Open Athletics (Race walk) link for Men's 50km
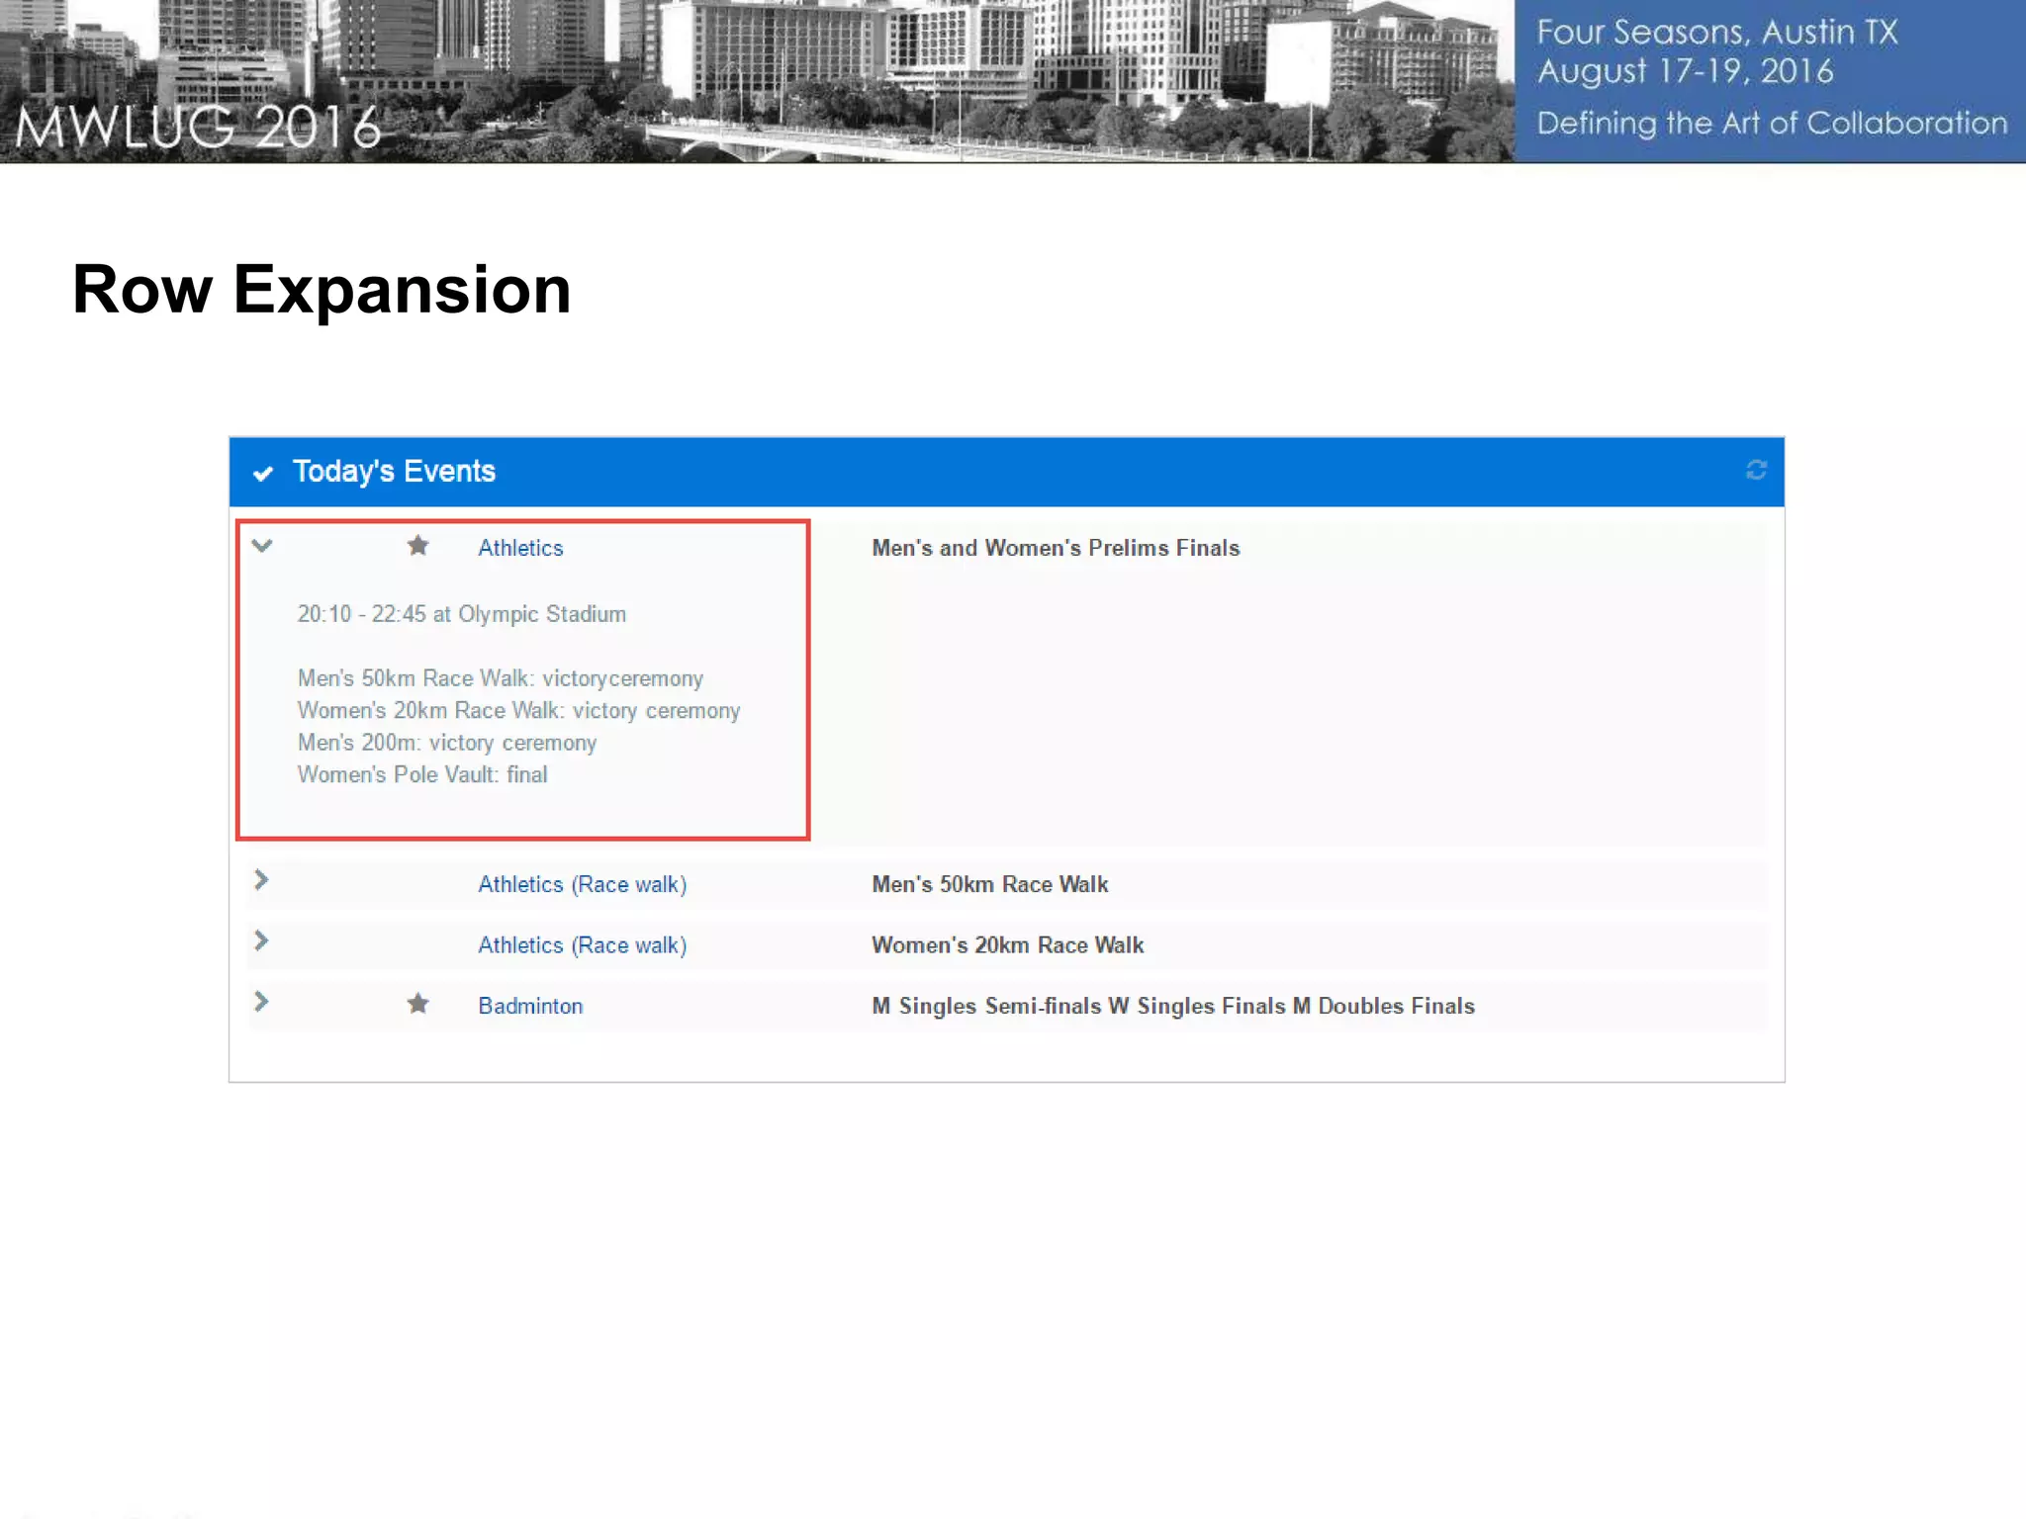 (582, 884)
